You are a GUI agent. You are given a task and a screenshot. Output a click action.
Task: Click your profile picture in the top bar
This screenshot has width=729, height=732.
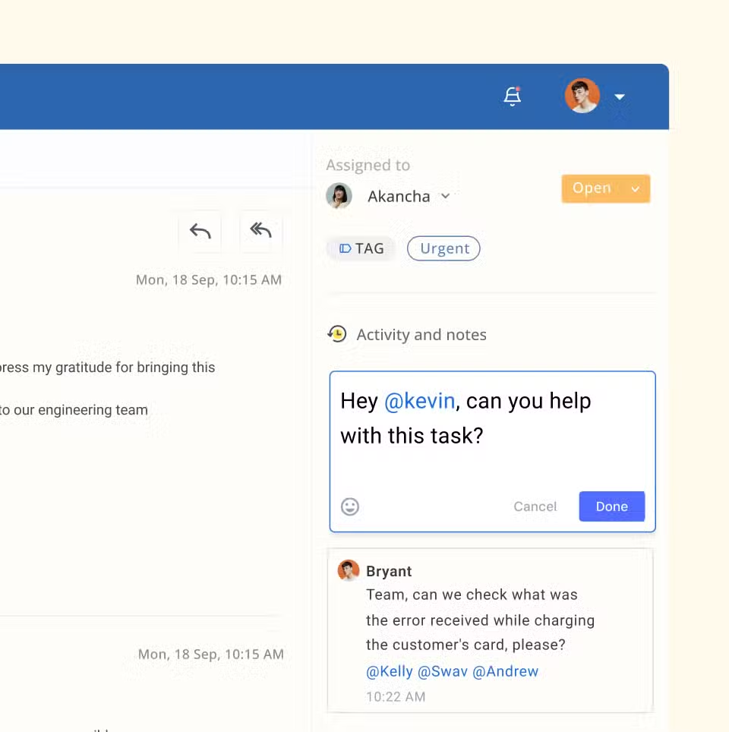coord(582,96)
